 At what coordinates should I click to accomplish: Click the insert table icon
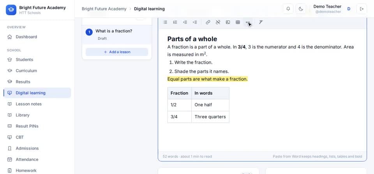(x=238, y=22)
